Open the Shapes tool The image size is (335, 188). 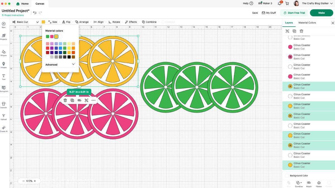[4, 53]
